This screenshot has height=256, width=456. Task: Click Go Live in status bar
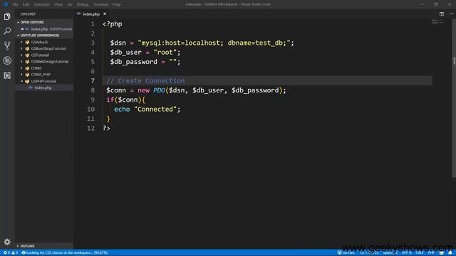(346, 253)
